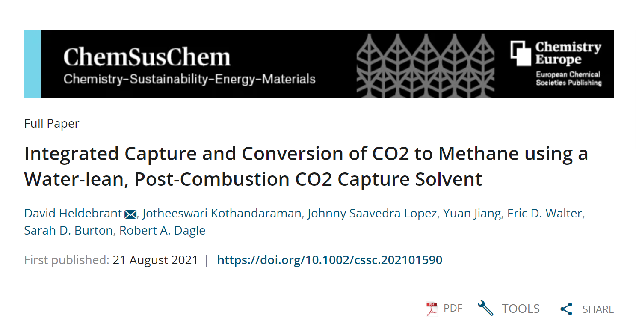Open author David Heldebrant's details
636x330 pixels.
[x=73, y=213]
